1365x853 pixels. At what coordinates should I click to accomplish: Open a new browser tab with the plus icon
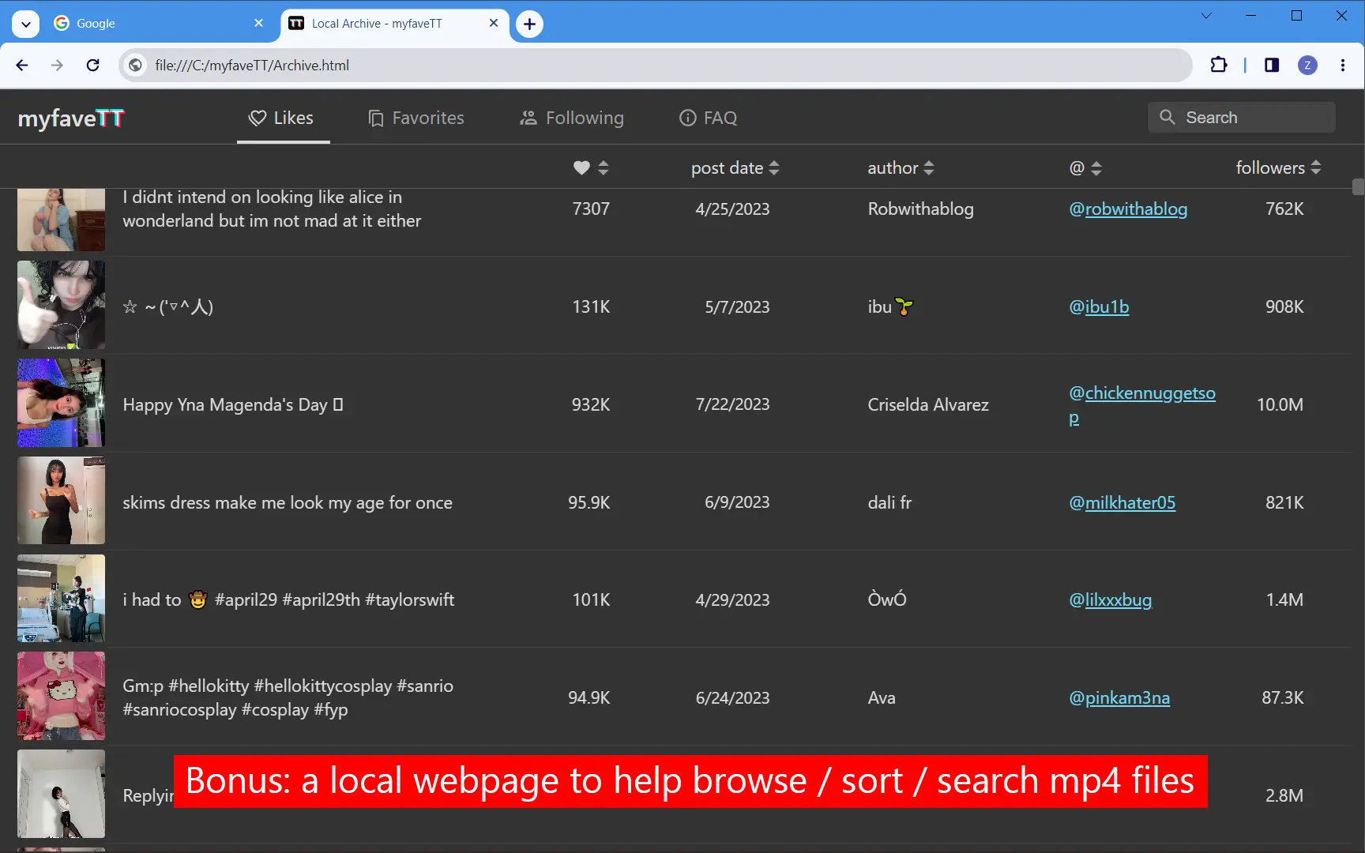click(528, 24)
